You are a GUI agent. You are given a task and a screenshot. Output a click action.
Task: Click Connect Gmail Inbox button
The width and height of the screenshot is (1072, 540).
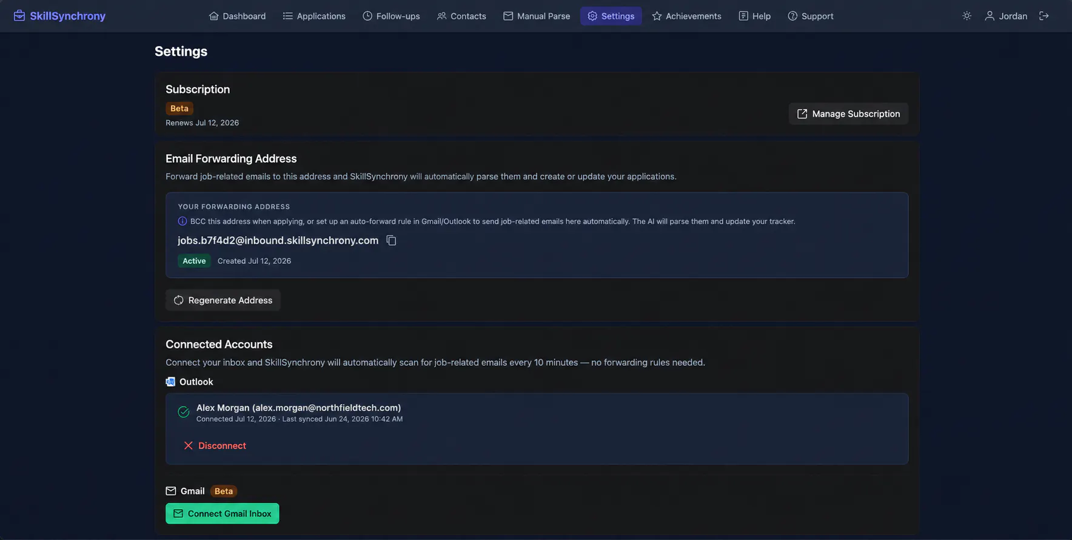point(223,513)
